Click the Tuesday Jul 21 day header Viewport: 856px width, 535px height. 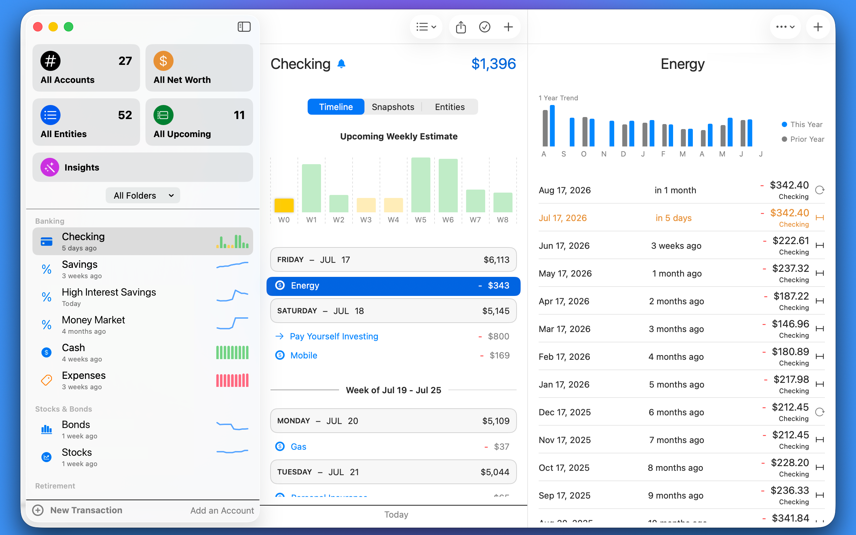(393, 472)
